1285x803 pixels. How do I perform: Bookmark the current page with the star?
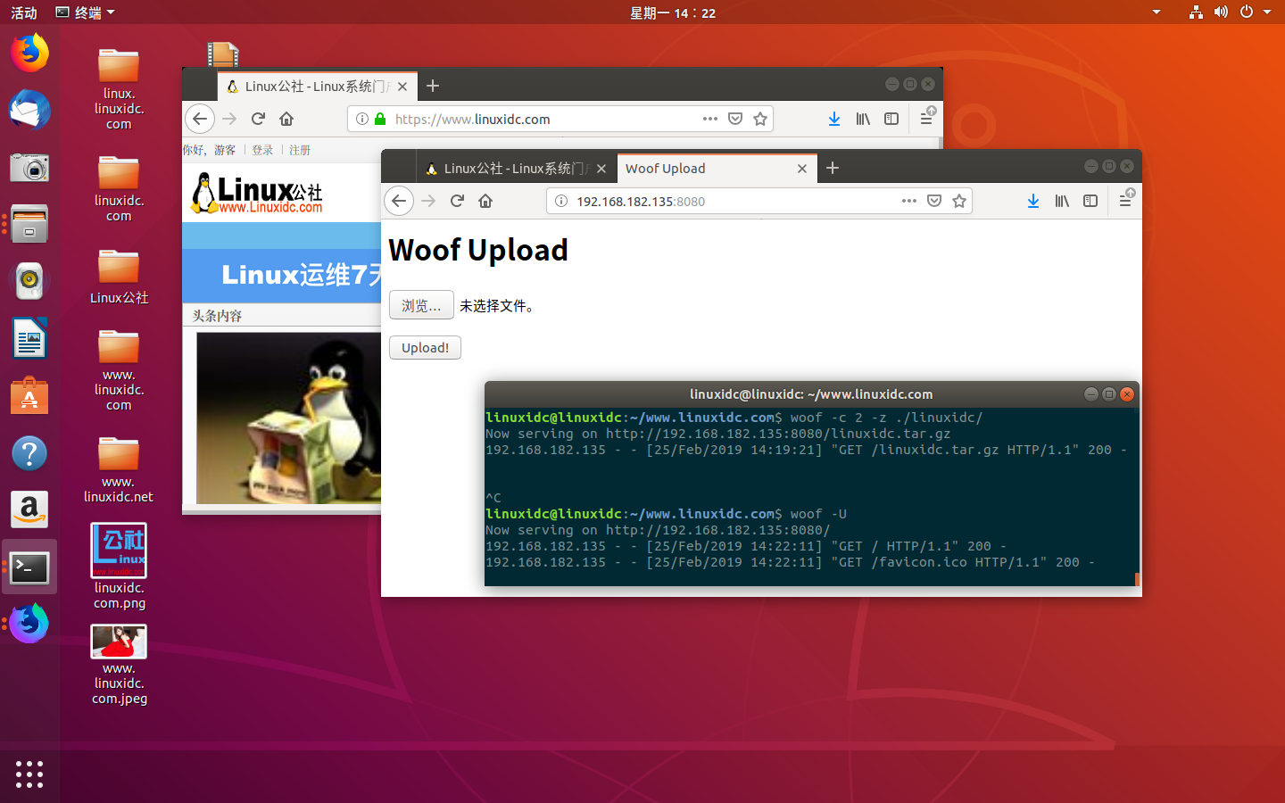(959, 201)
